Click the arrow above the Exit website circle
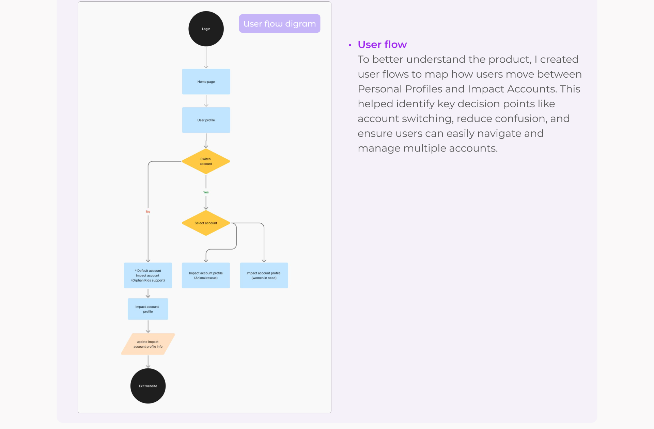This screenshot has height=429, width=654. pyautogui.click(x=148, y=362)
